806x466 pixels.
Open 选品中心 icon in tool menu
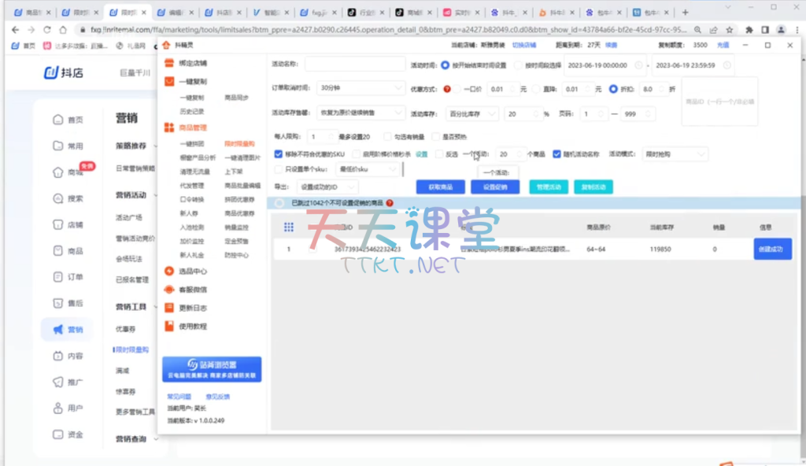point(169,271)
